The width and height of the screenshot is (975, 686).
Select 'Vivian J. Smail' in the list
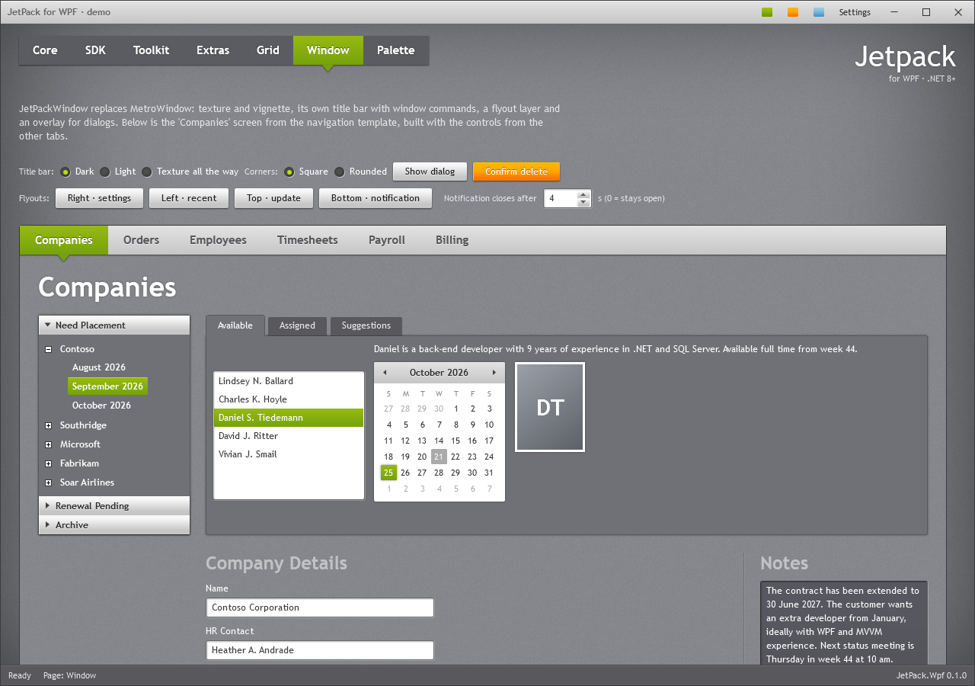click(x=289, y=454)
